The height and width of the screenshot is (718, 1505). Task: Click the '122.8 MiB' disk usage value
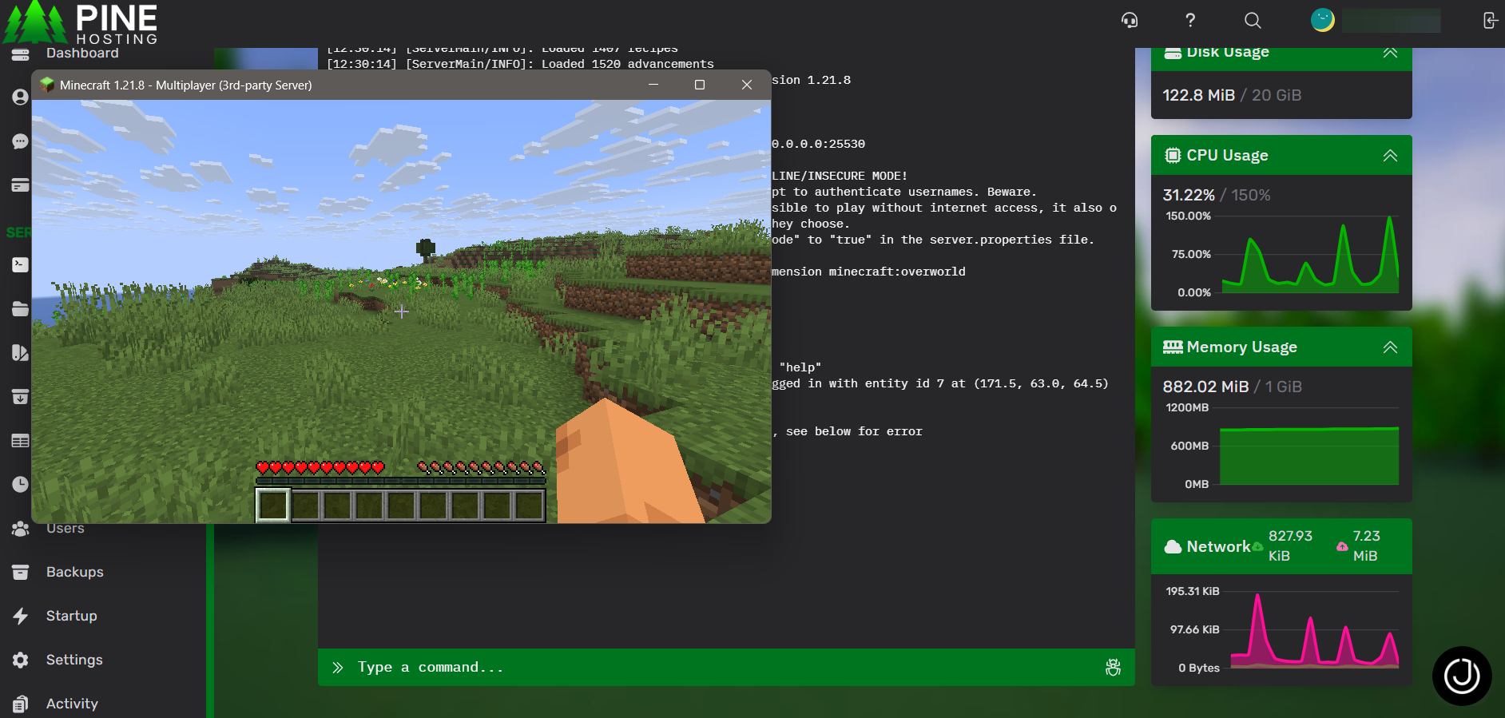point(1198,95)
